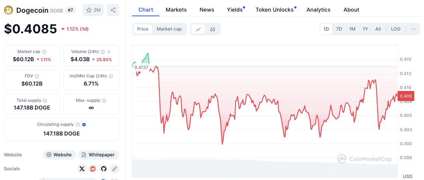Click Market cap info icon
424x180 pixels.
[44, 52]
